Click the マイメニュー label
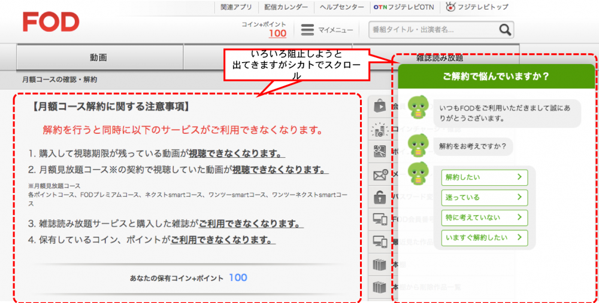Screen dimensions: 599x303 coord(336,30)
